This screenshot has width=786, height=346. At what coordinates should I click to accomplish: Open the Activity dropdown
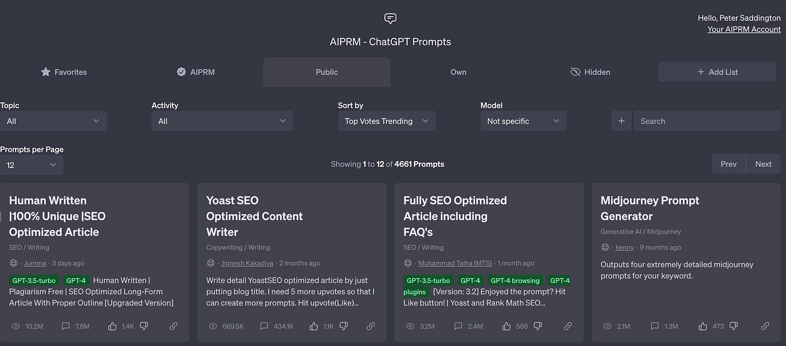(x=222, y=121)
